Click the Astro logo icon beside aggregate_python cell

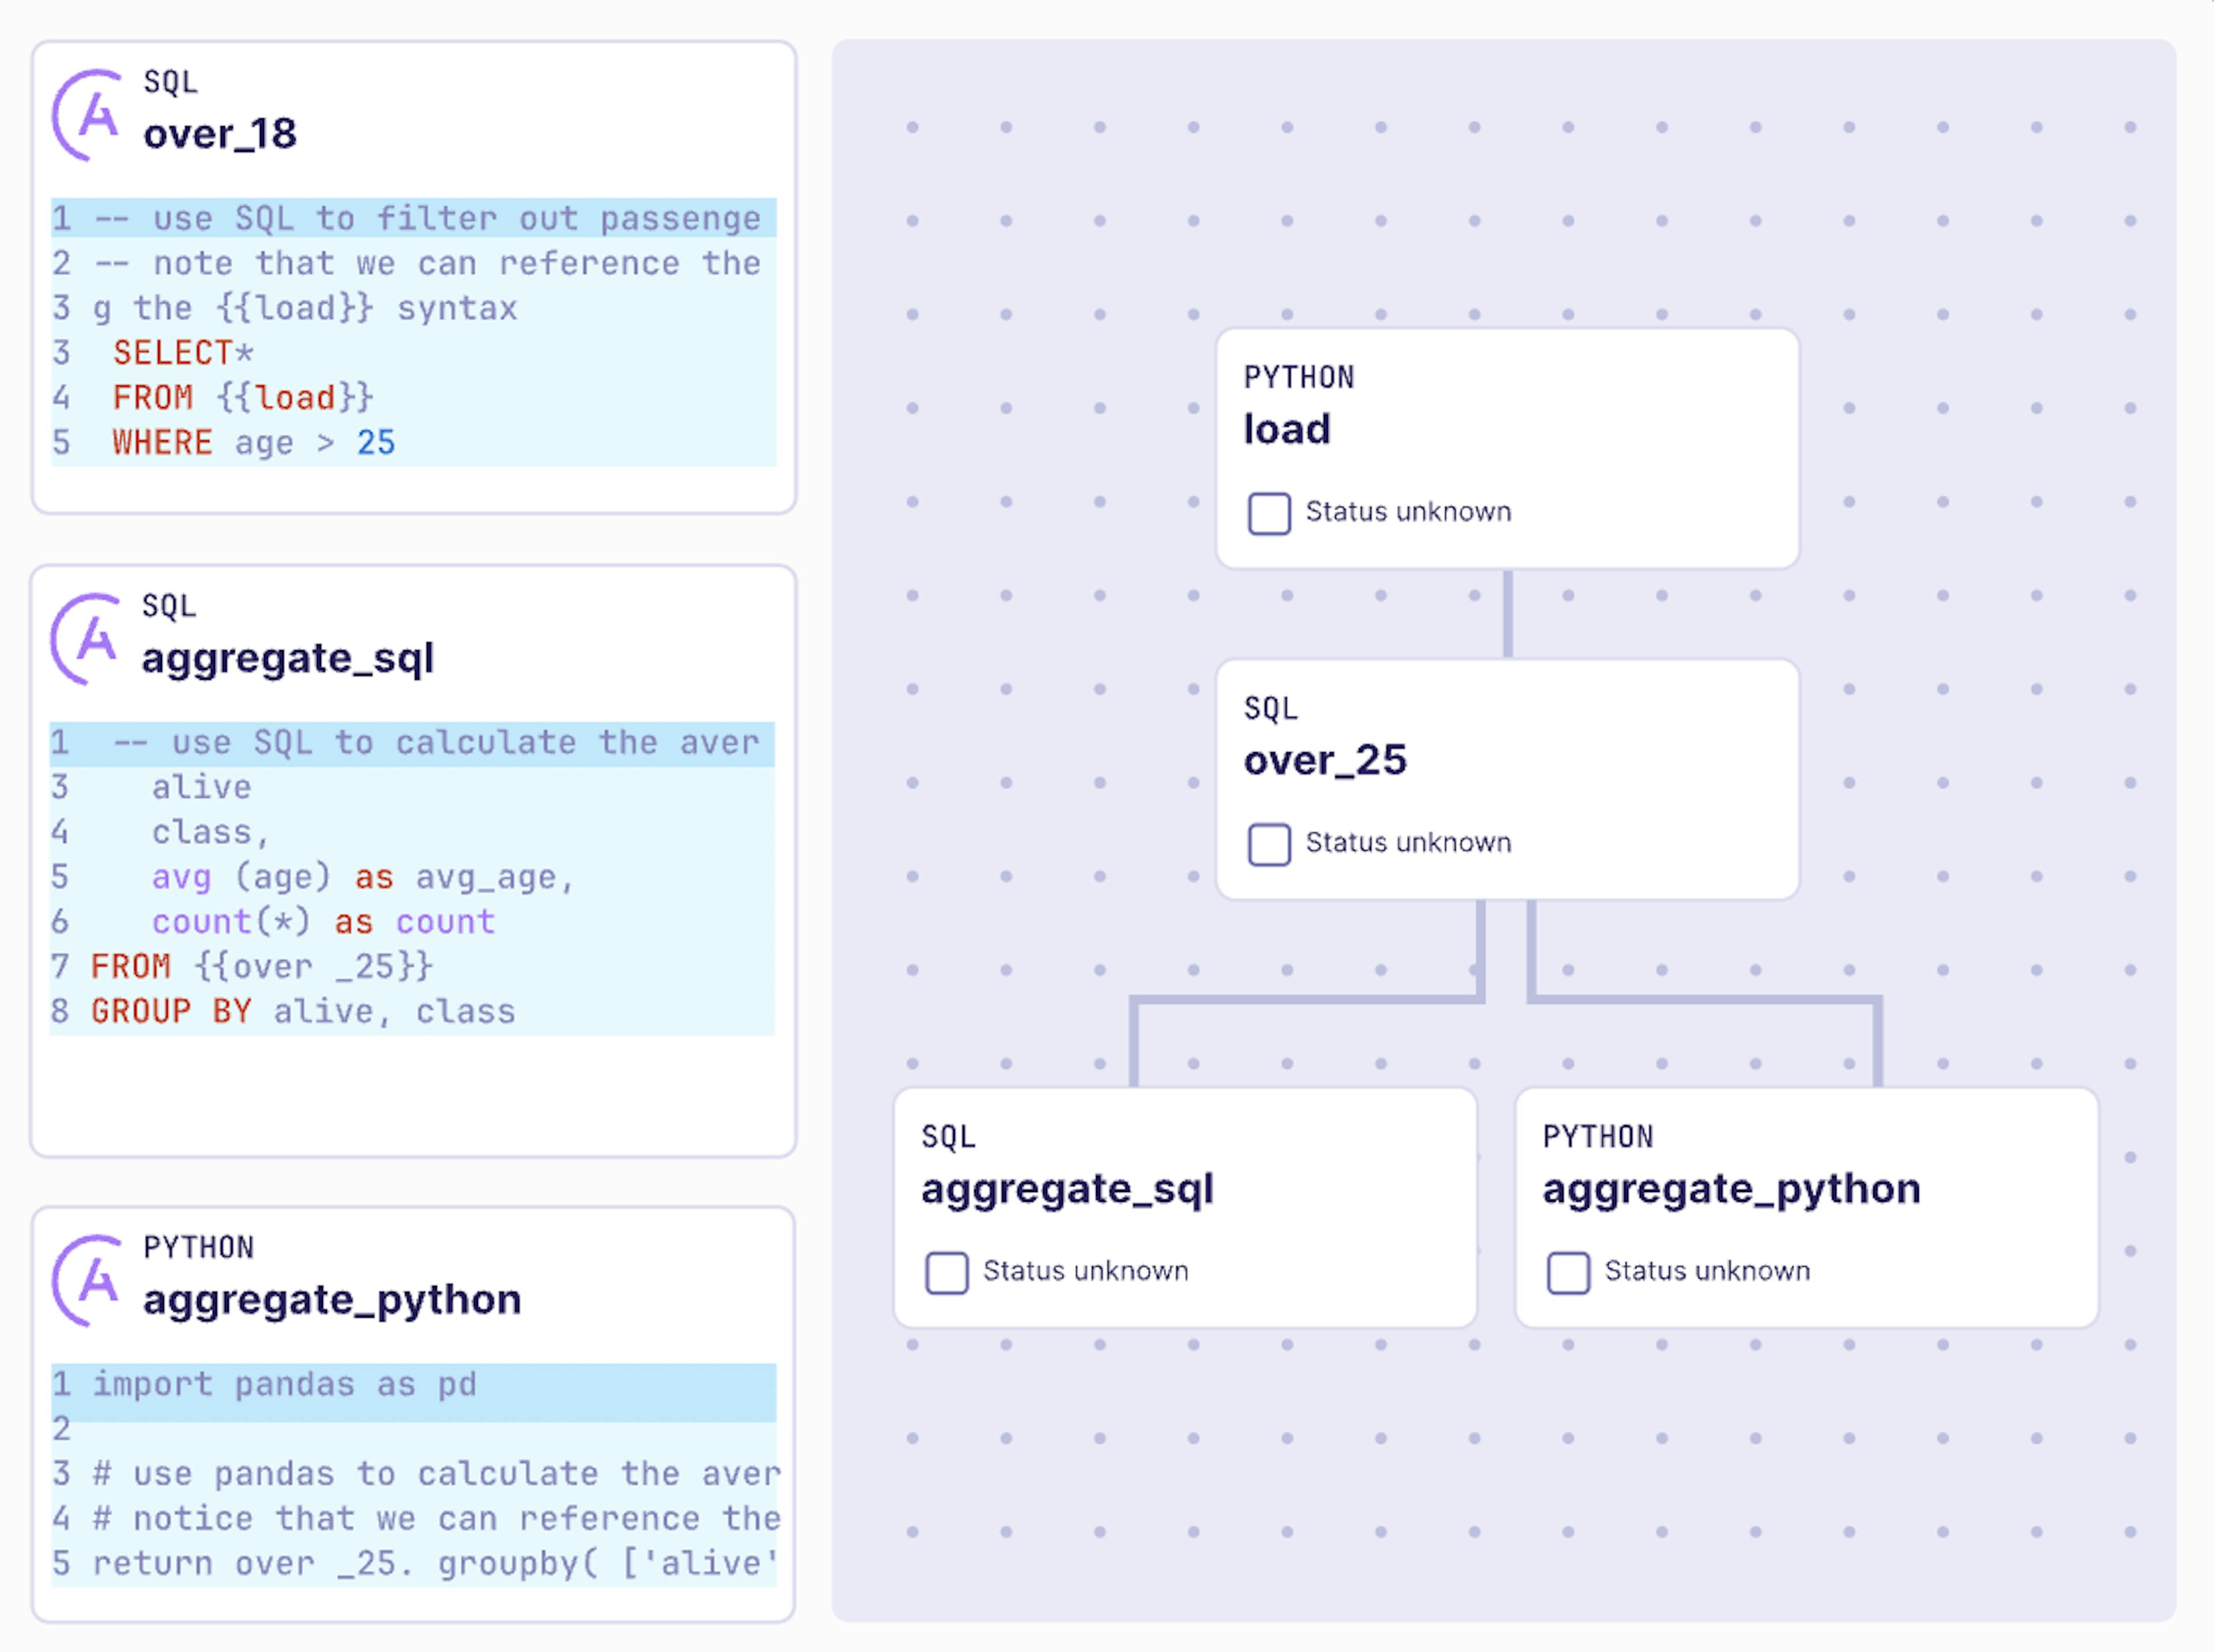click(87, 1280)
